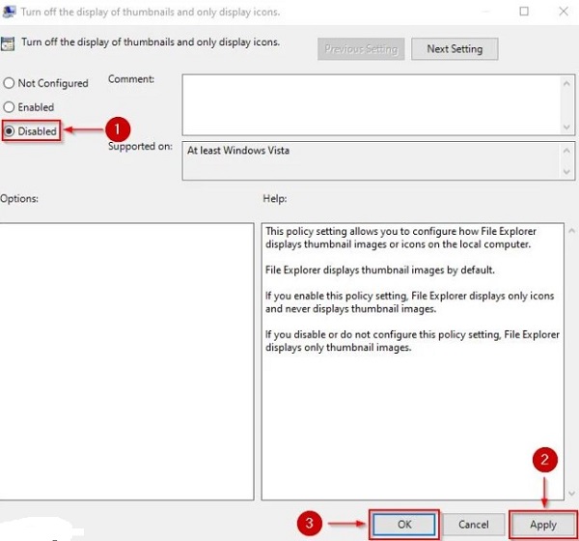
Task: Confirm with the OK button
Action: 404,525
